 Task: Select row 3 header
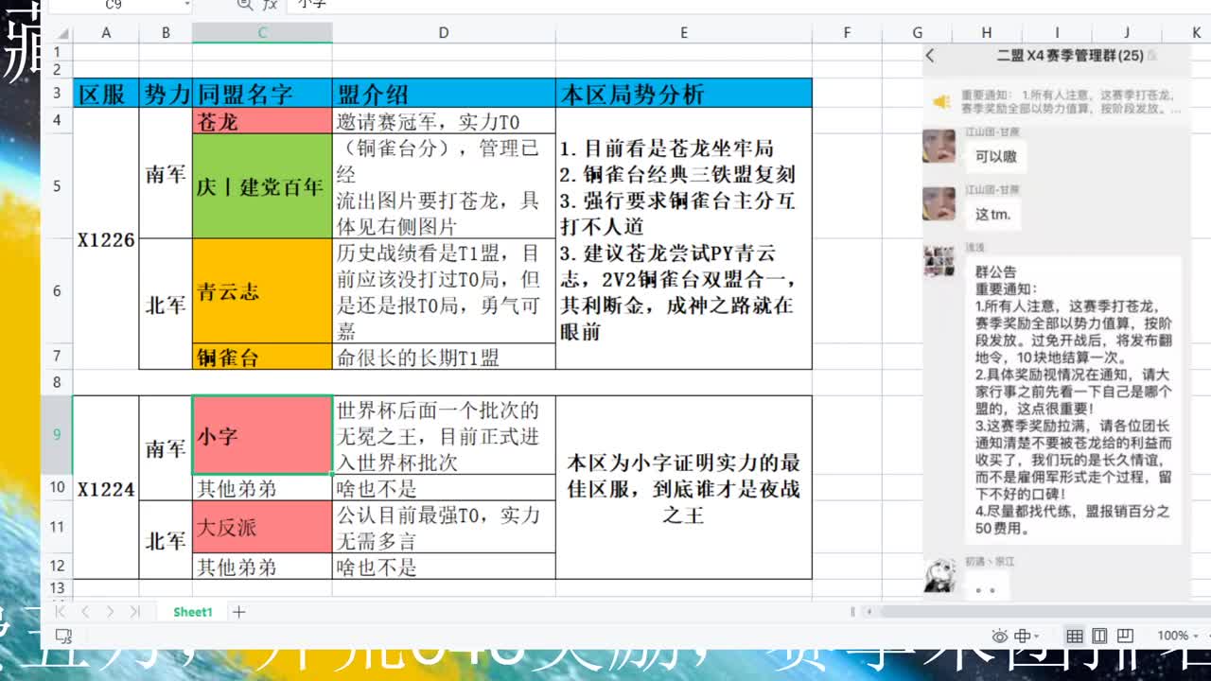coord(58,93)
